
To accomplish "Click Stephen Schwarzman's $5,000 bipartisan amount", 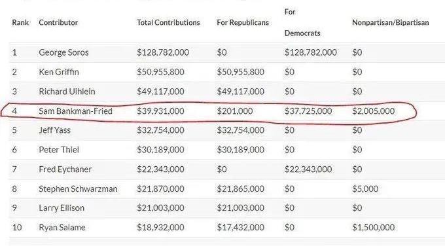I will (x=365, y=188).
